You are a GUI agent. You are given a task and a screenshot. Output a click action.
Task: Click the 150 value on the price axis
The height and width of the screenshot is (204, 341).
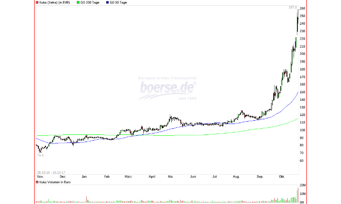click(302, 92)
